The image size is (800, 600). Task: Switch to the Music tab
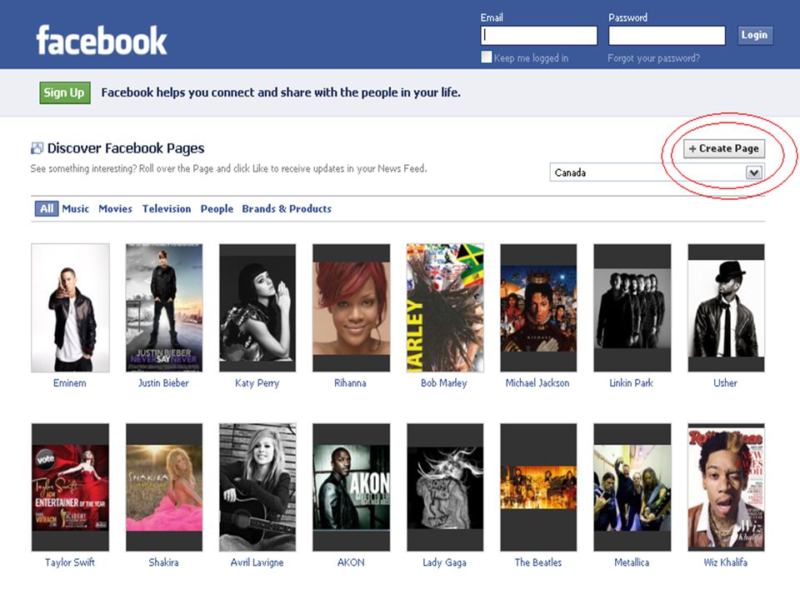(x=76, y=208)
